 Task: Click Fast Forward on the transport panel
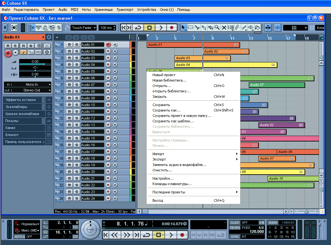tap(127, 235)
